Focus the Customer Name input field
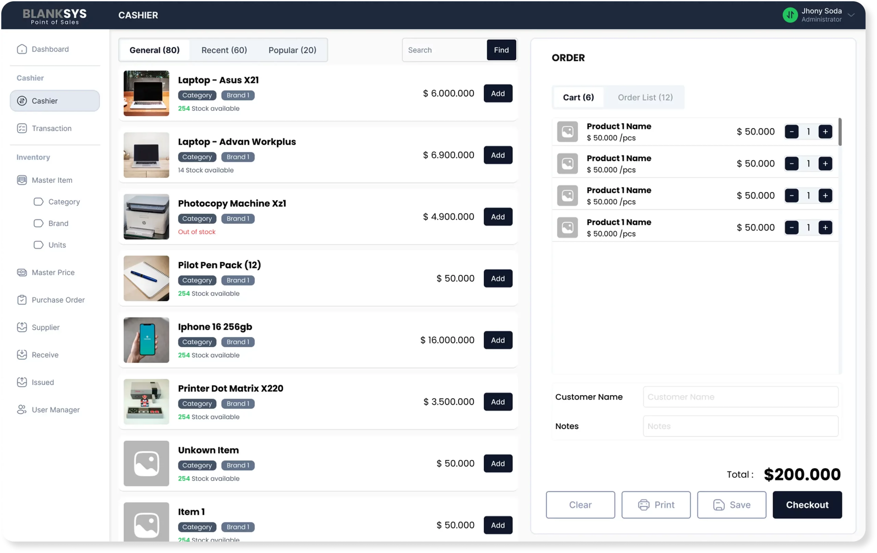The width and height of the screenshot is (877, 553). pos(740,397)
